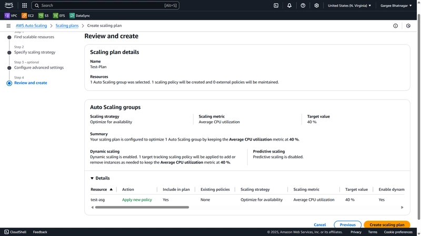Open the DataSync service shortcut
This screenshot has width=421, height=236.
coord(80,16)
